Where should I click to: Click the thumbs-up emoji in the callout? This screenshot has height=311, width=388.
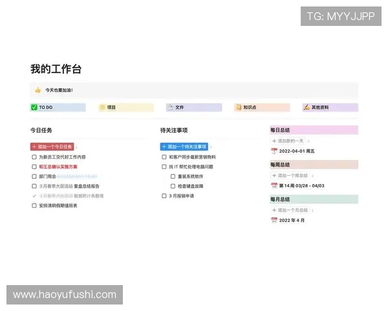tap(38, 90)
